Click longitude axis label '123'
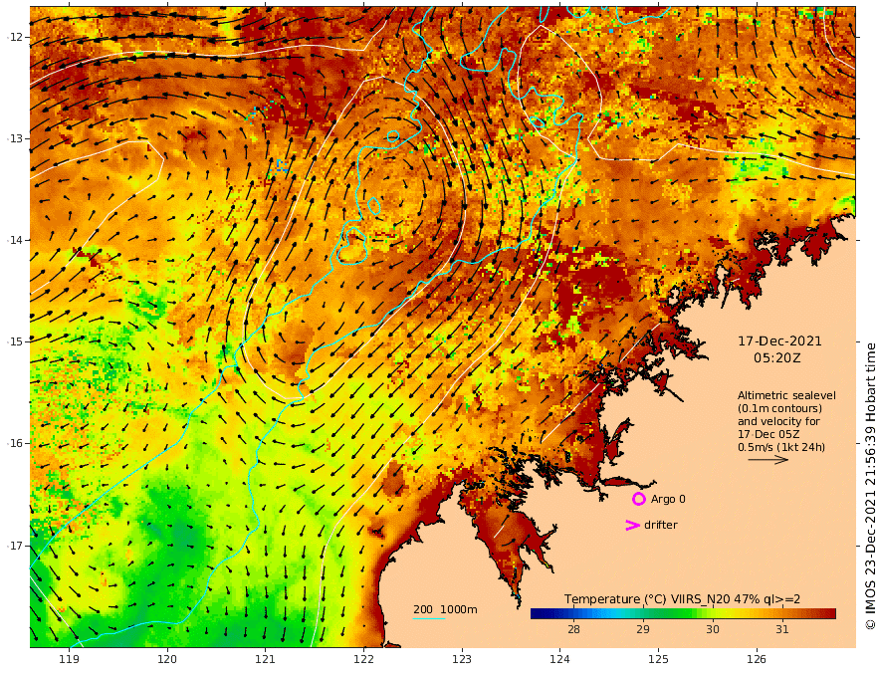This screenshot has height=677, width=876. [x=462, y=659]
